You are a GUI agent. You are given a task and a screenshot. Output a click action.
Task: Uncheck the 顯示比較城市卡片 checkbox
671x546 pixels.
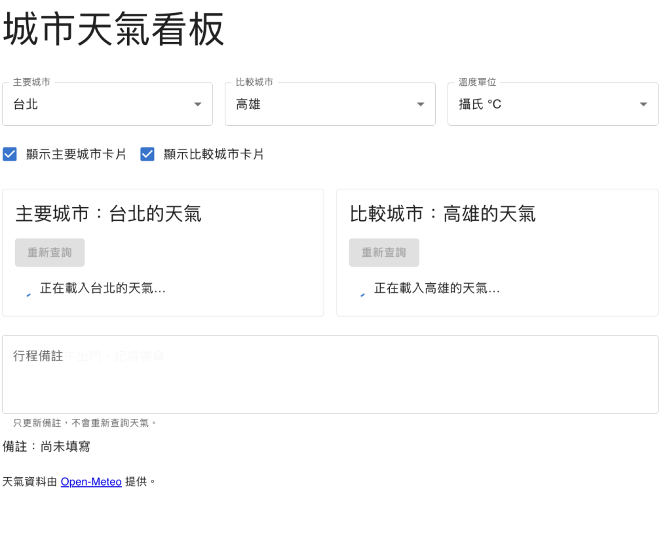147,154
